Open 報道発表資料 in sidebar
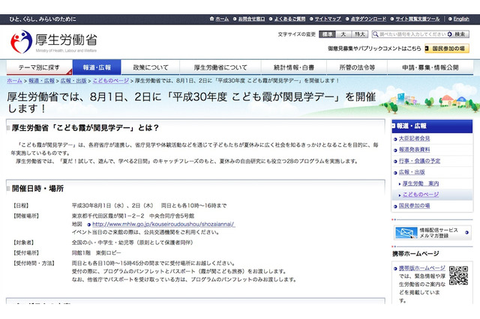This screenshot has height=319, width=480. point(414,150)
